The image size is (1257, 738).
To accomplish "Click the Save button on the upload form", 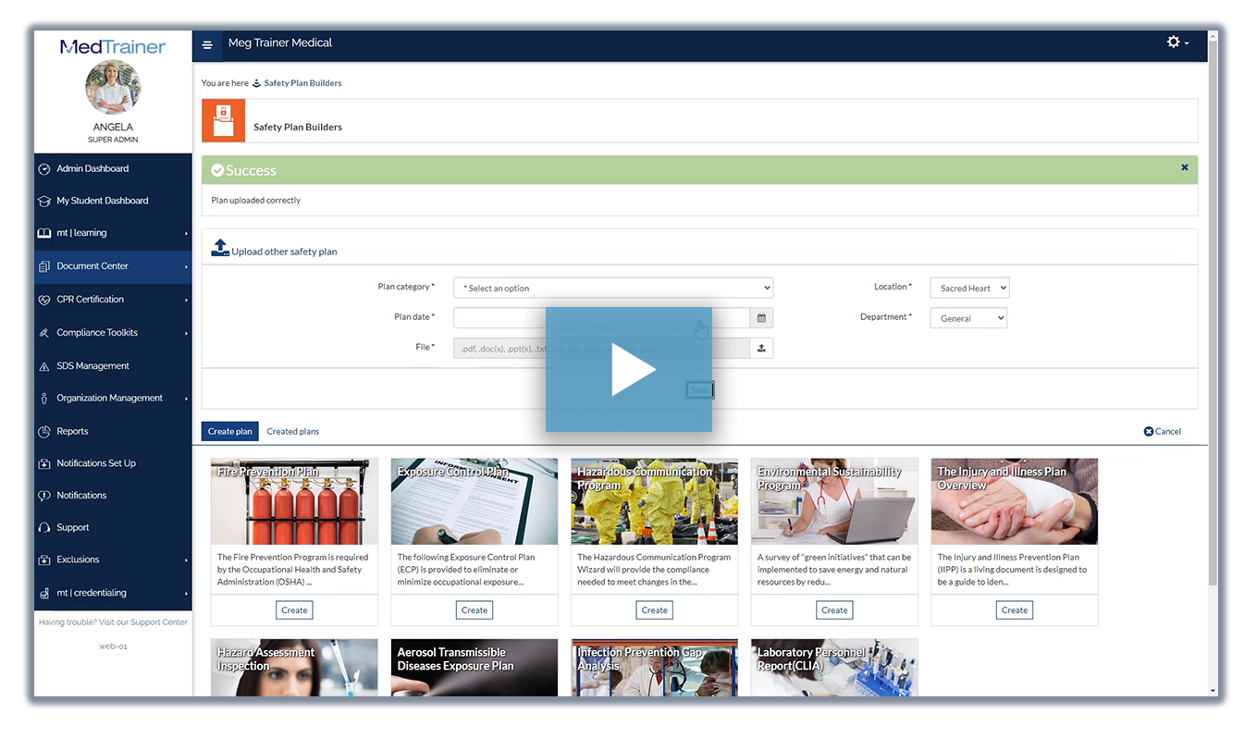I will (x=699, y=389).
